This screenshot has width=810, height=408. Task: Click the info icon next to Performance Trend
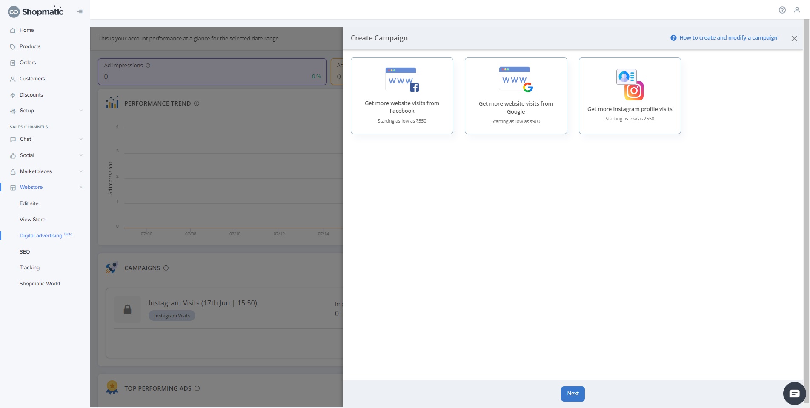pos(197,103)
